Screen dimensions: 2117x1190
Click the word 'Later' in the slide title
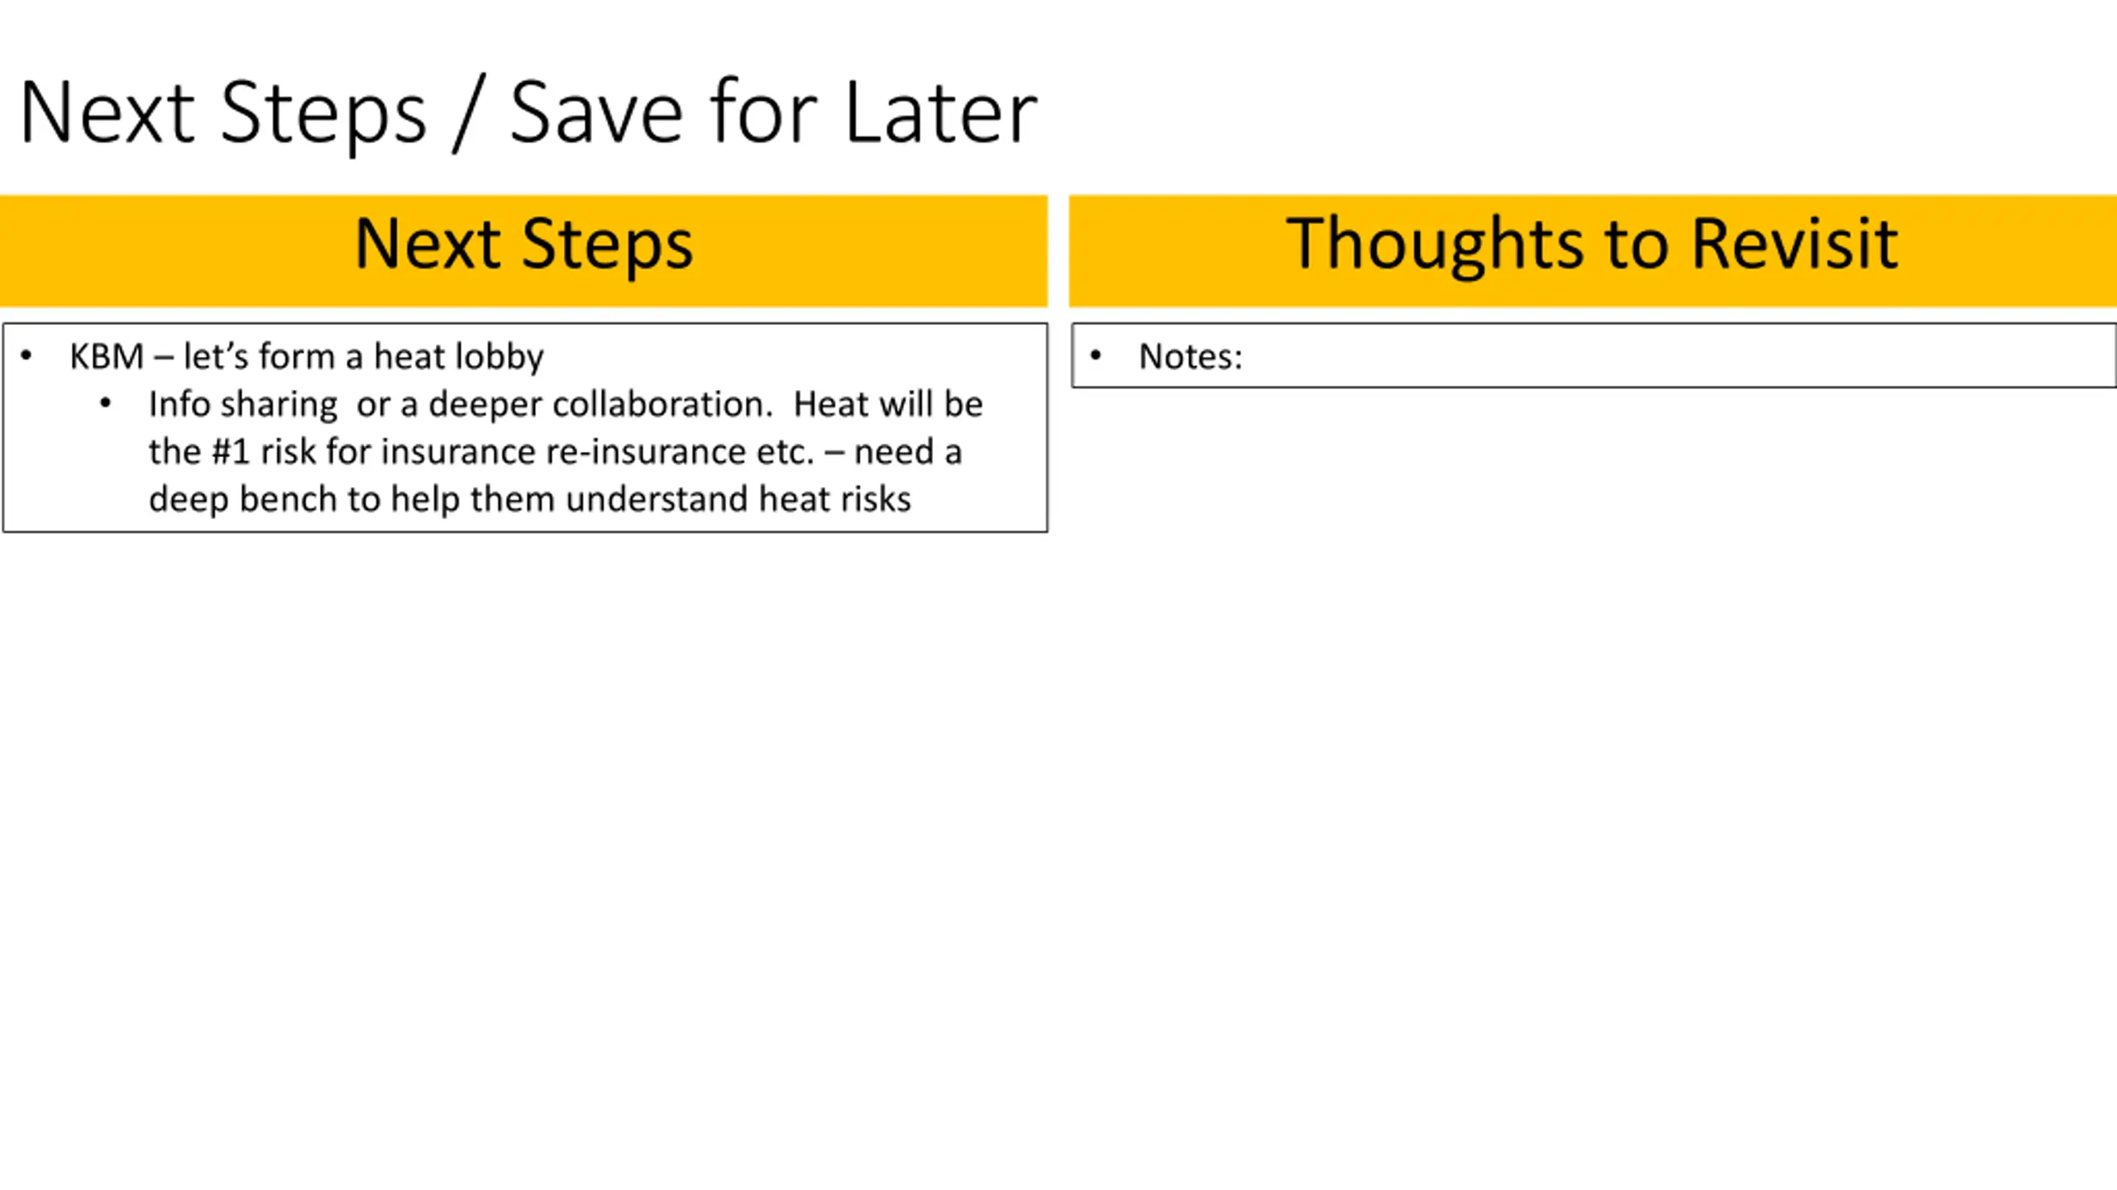pyautogui.click(x=941, y=113)
